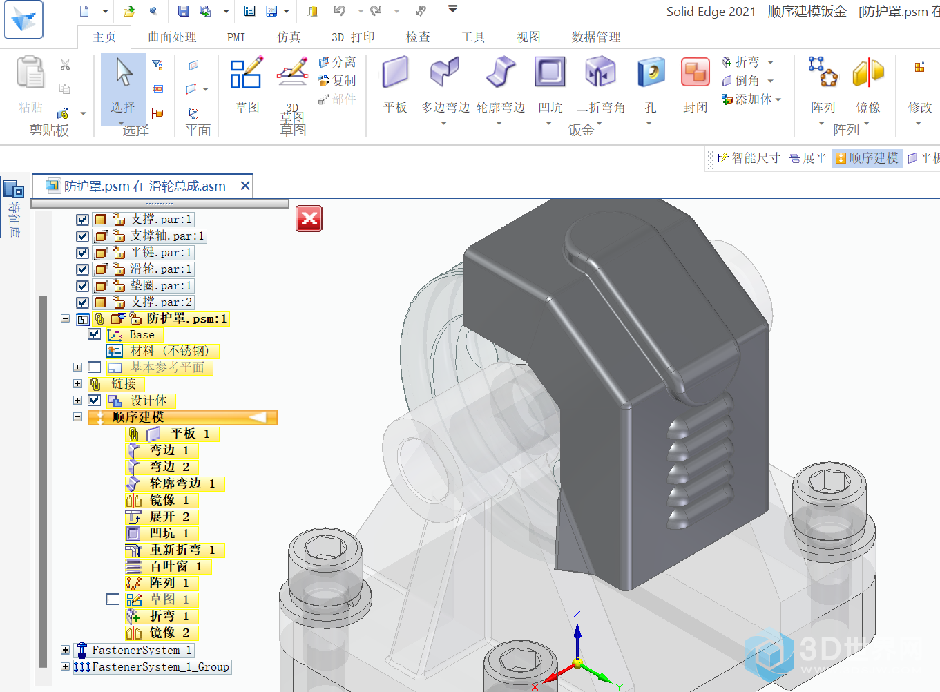940x692 pixels.
Task: Switch to the PMI tab
Action: (x=236, y=37)
